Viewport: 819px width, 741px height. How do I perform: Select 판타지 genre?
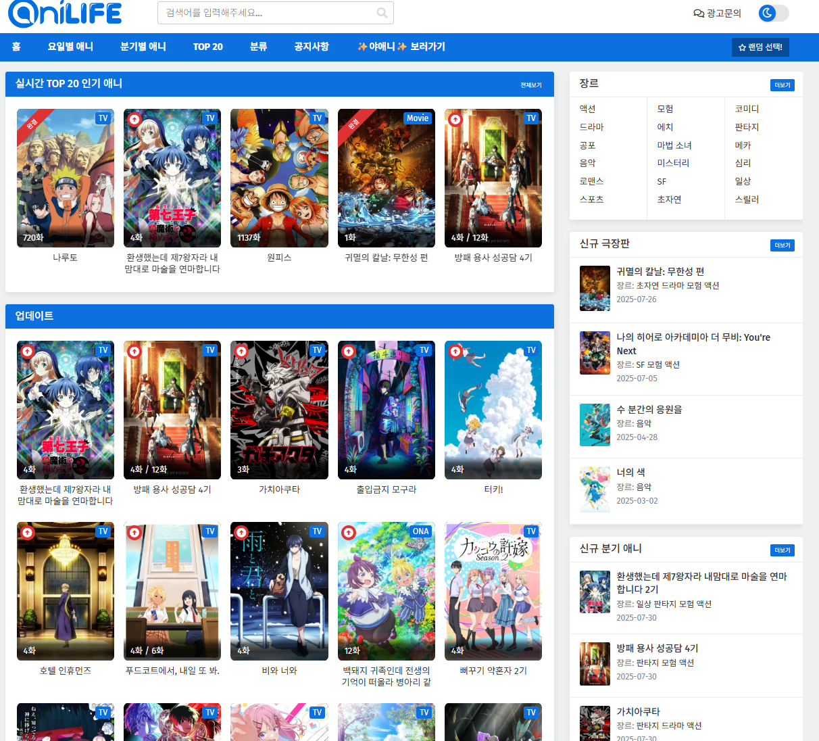pos(747,127)
